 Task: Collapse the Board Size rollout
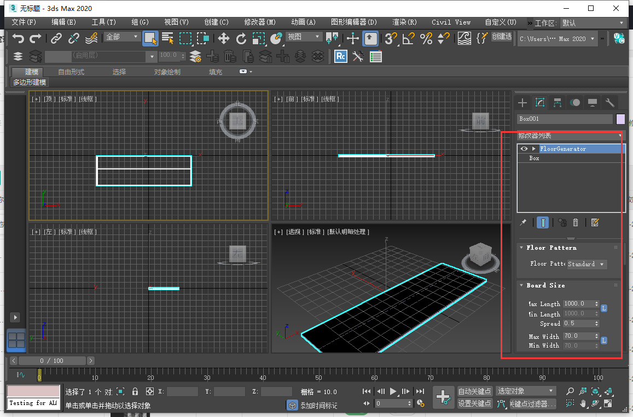(x=521, y=285)
